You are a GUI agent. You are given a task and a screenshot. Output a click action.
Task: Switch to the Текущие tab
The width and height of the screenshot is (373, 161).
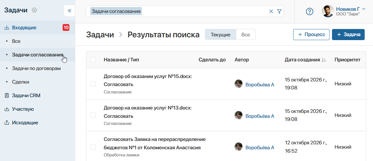(x=221, y=35)
